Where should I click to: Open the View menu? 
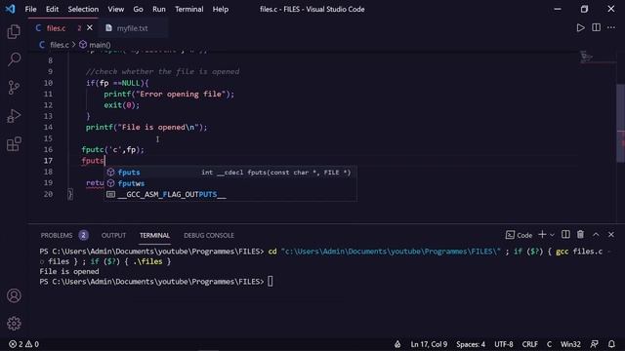click(x=115, y=9)
